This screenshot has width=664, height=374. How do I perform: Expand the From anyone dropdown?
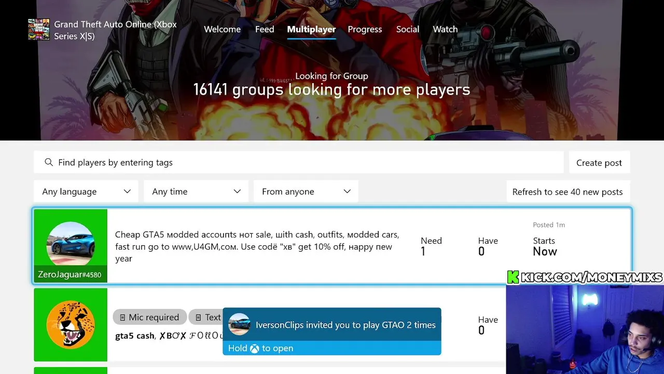click(x=306, y=191)
